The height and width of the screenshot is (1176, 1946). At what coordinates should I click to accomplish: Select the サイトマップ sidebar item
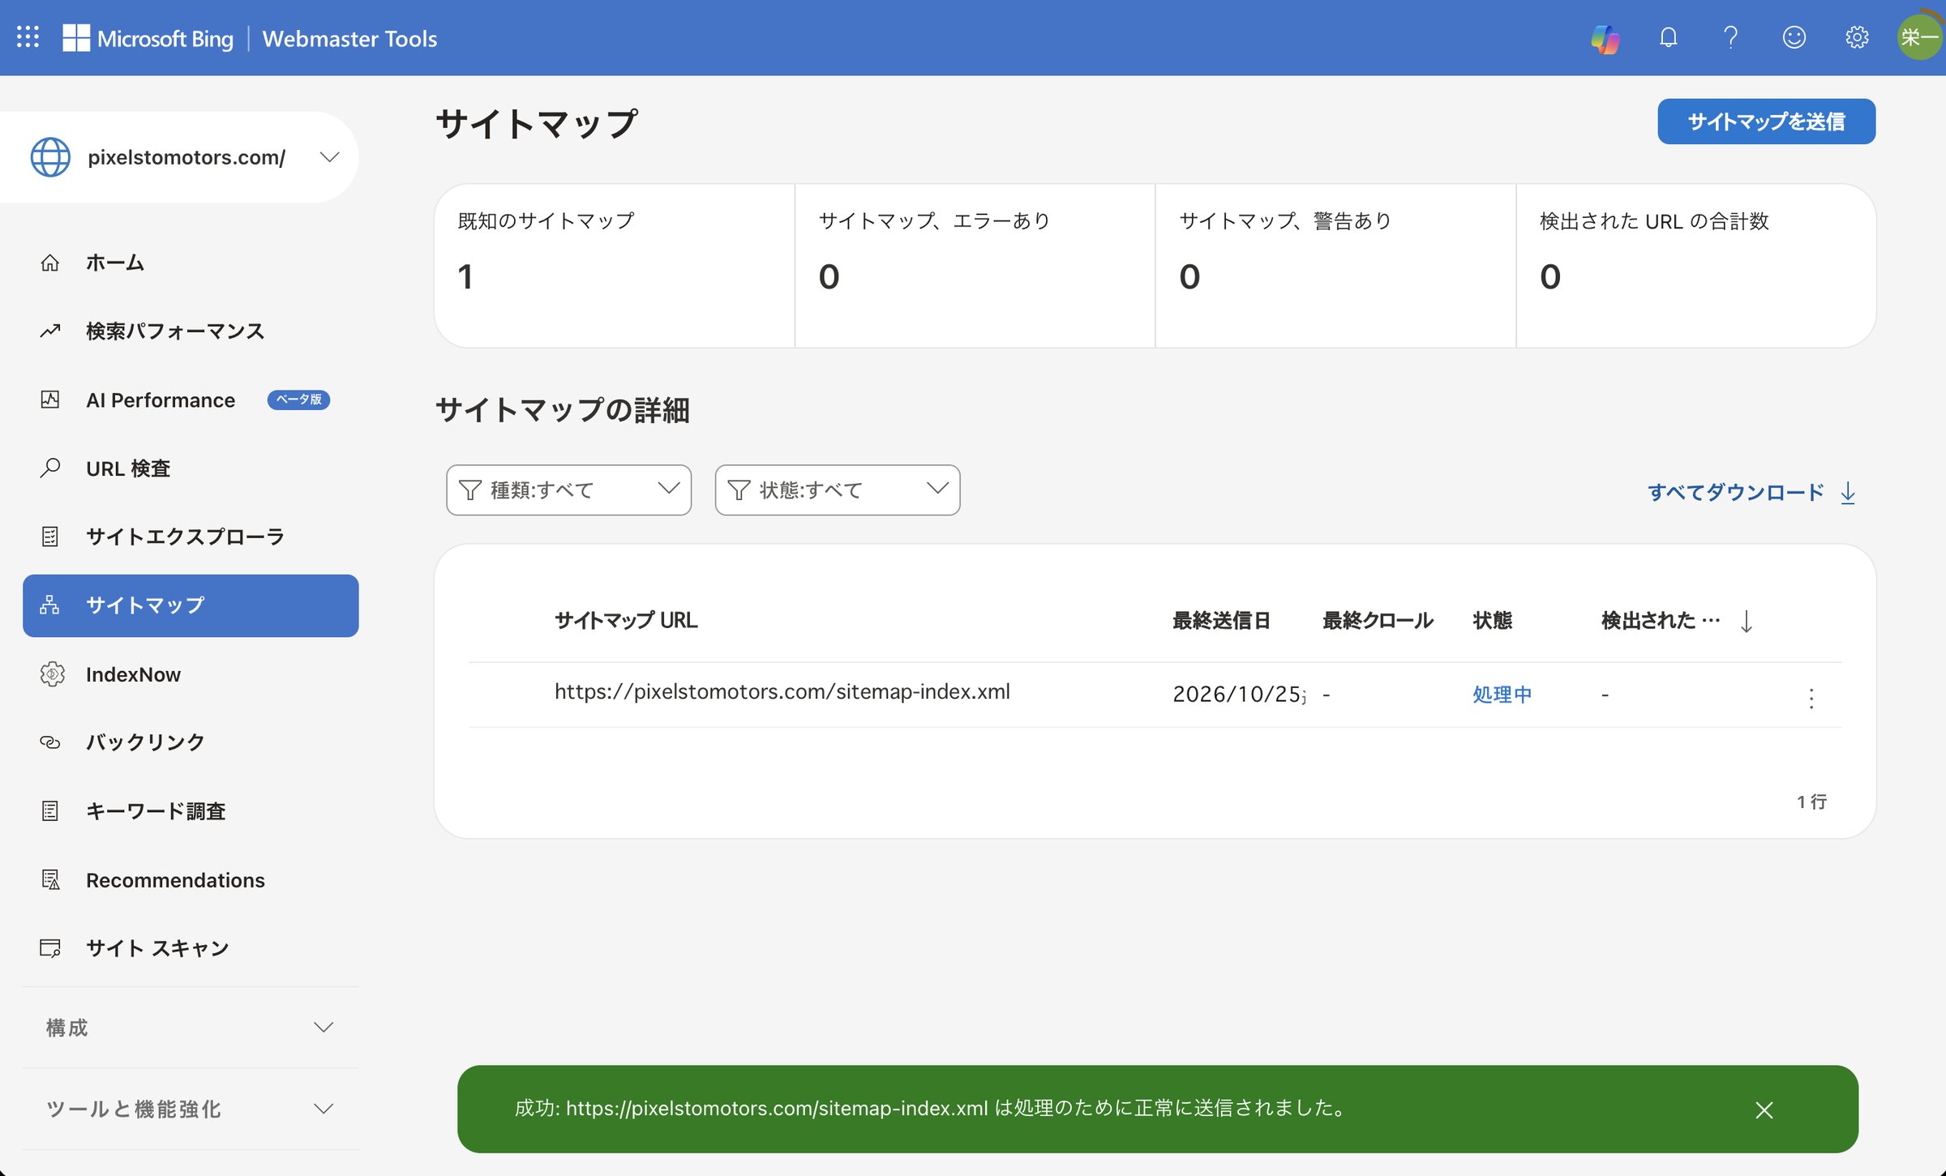(191, 605)
